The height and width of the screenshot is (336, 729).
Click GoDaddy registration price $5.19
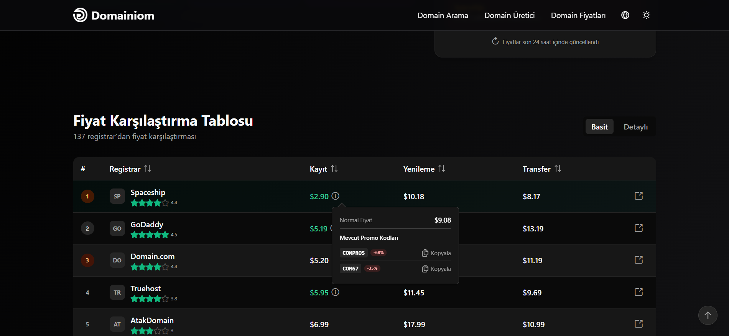click(x=319, y=229)
